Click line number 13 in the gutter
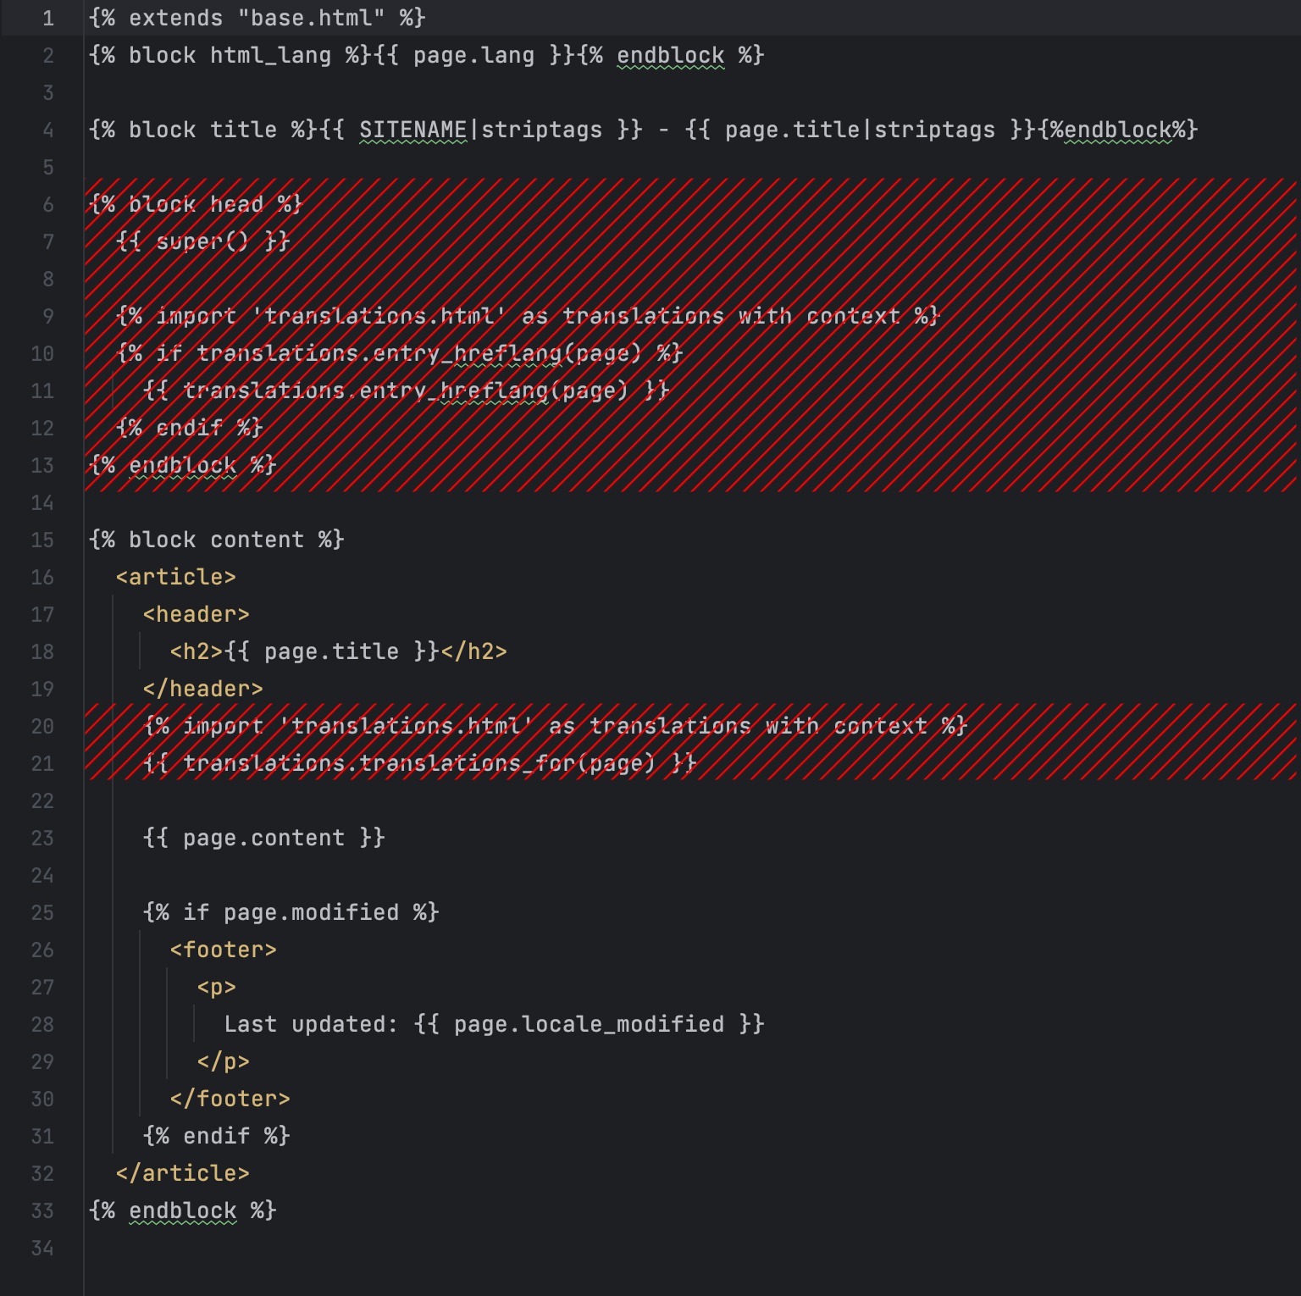The width and height of the screenshot is (1301, 1296). (42, 466)
